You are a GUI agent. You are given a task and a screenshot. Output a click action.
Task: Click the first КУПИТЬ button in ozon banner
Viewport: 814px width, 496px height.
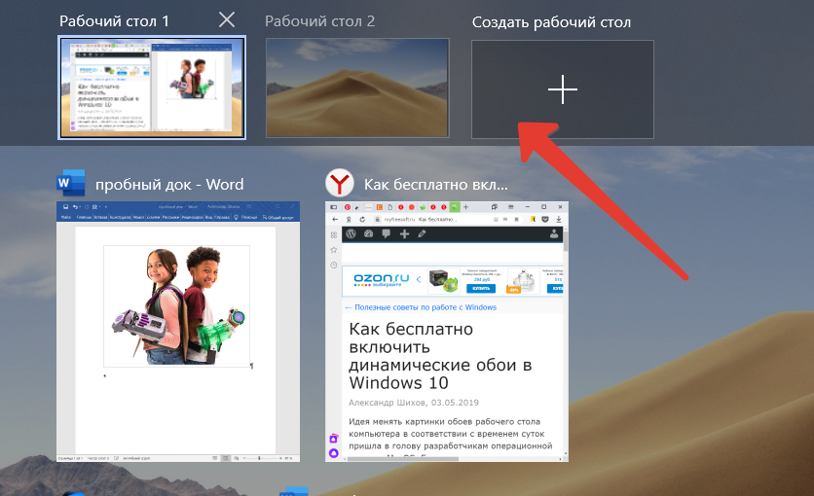[481, 289]
